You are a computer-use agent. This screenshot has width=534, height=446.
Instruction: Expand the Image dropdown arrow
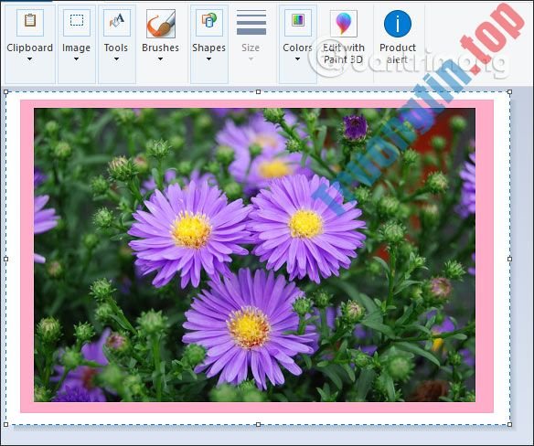(x=76, y=59)
